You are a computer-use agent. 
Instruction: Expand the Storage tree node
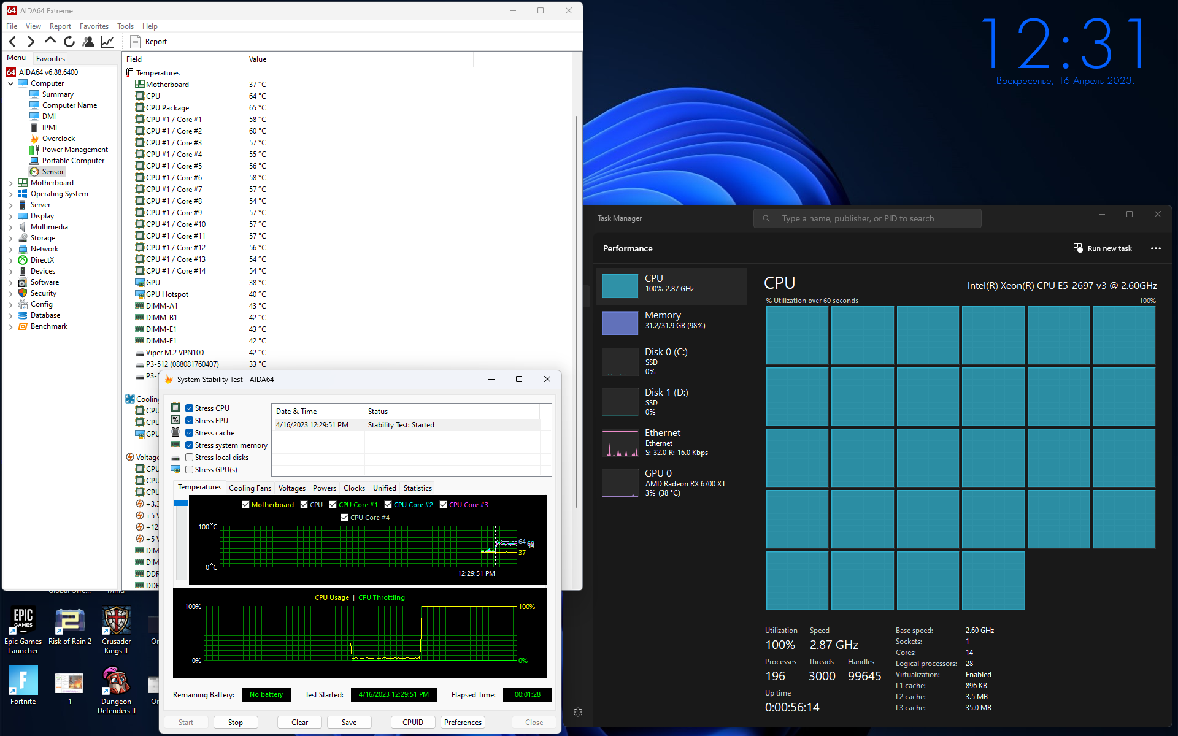pyautogui.click(x=10, y=238)
